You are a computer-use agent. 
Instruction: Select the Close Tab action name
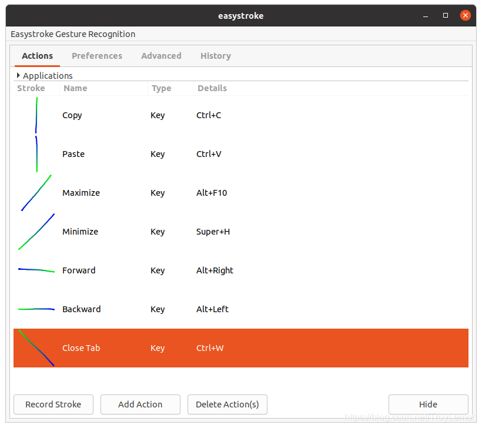tap(81, 348)
